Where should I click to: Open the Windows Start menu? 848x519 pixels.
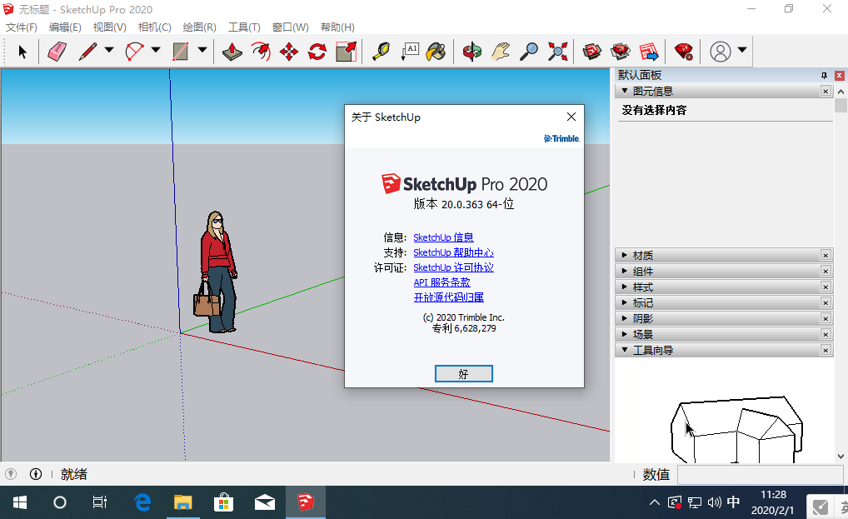point(20,503)
